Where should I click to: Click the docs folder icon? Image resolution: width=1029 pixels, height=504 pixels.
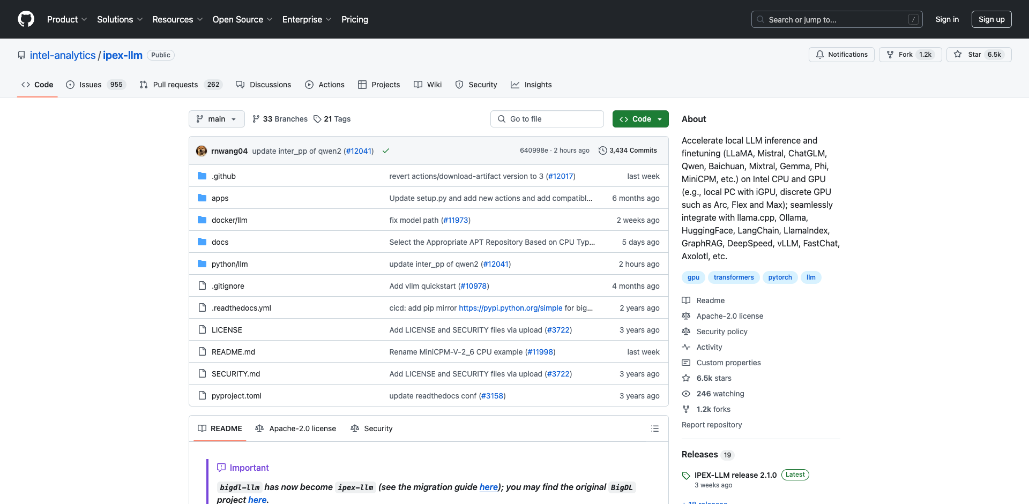(202, 242)
